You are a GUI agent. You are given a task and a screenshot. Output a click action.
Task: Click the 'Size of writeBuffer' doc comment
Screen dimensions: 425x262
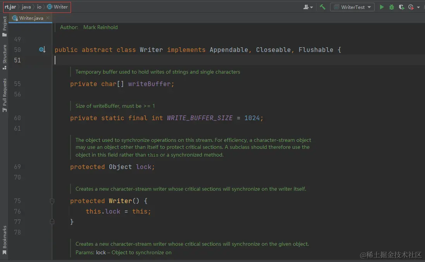115,106
